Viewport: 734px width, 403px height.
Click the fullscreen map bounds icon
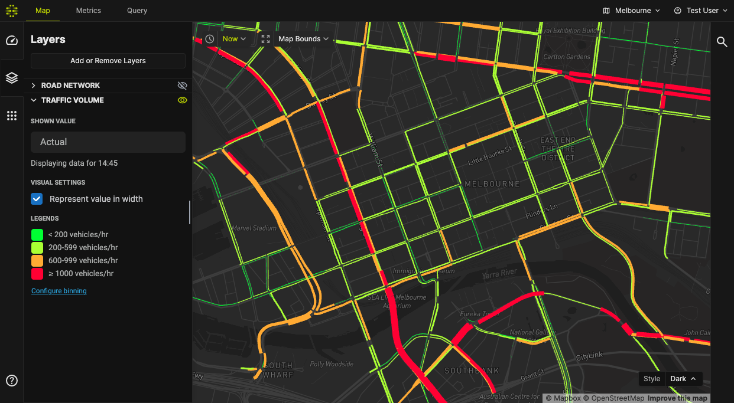(x=265, y=39)
